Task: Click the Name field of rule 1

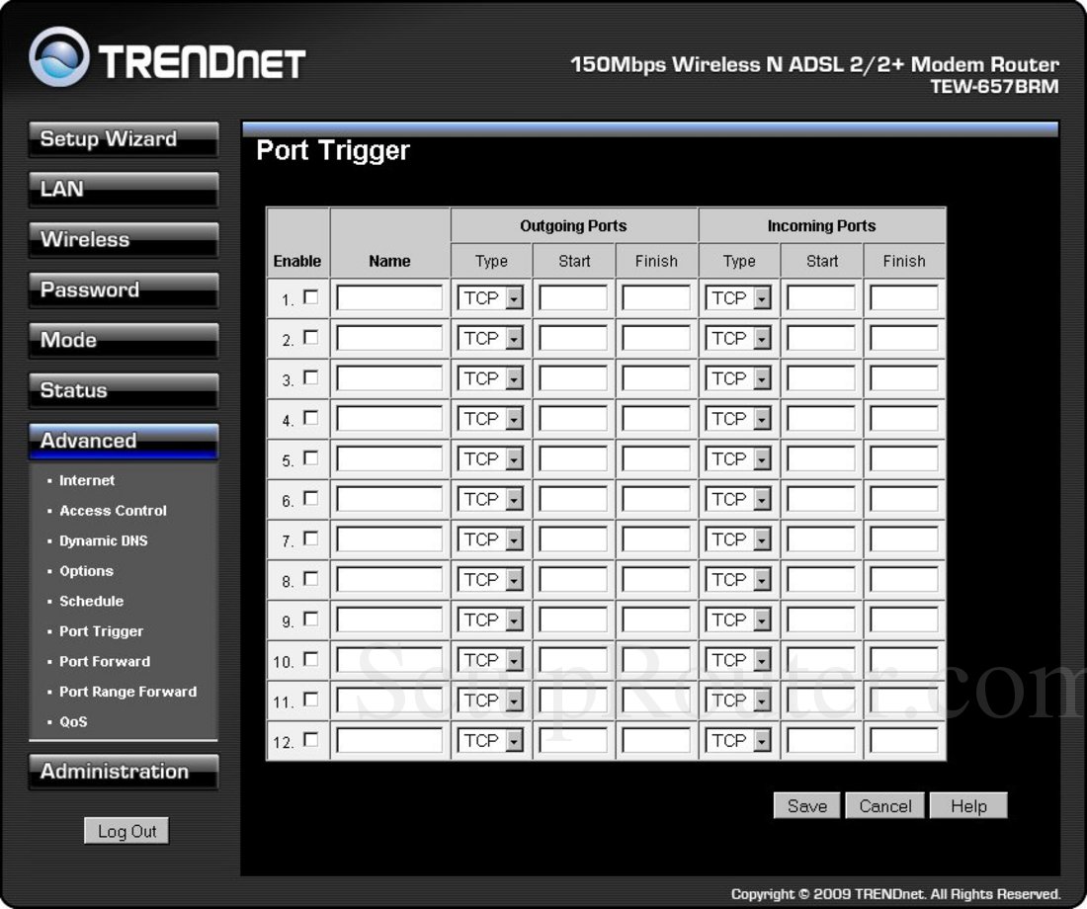Action: point(389,297)
